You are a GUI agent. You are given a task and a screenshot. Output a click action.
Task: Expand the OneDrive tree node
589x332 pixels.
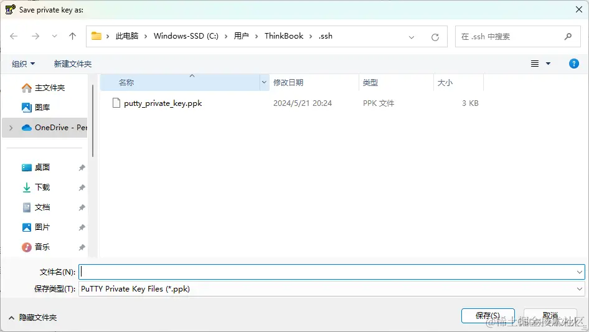click(11, 128)
